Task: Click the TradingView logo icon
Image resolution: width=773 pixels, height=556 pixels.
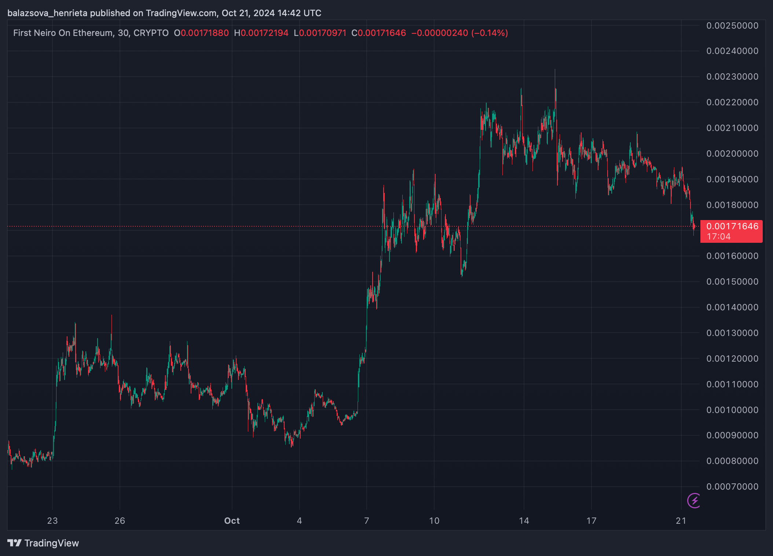Action: click(x=15, y=543)
